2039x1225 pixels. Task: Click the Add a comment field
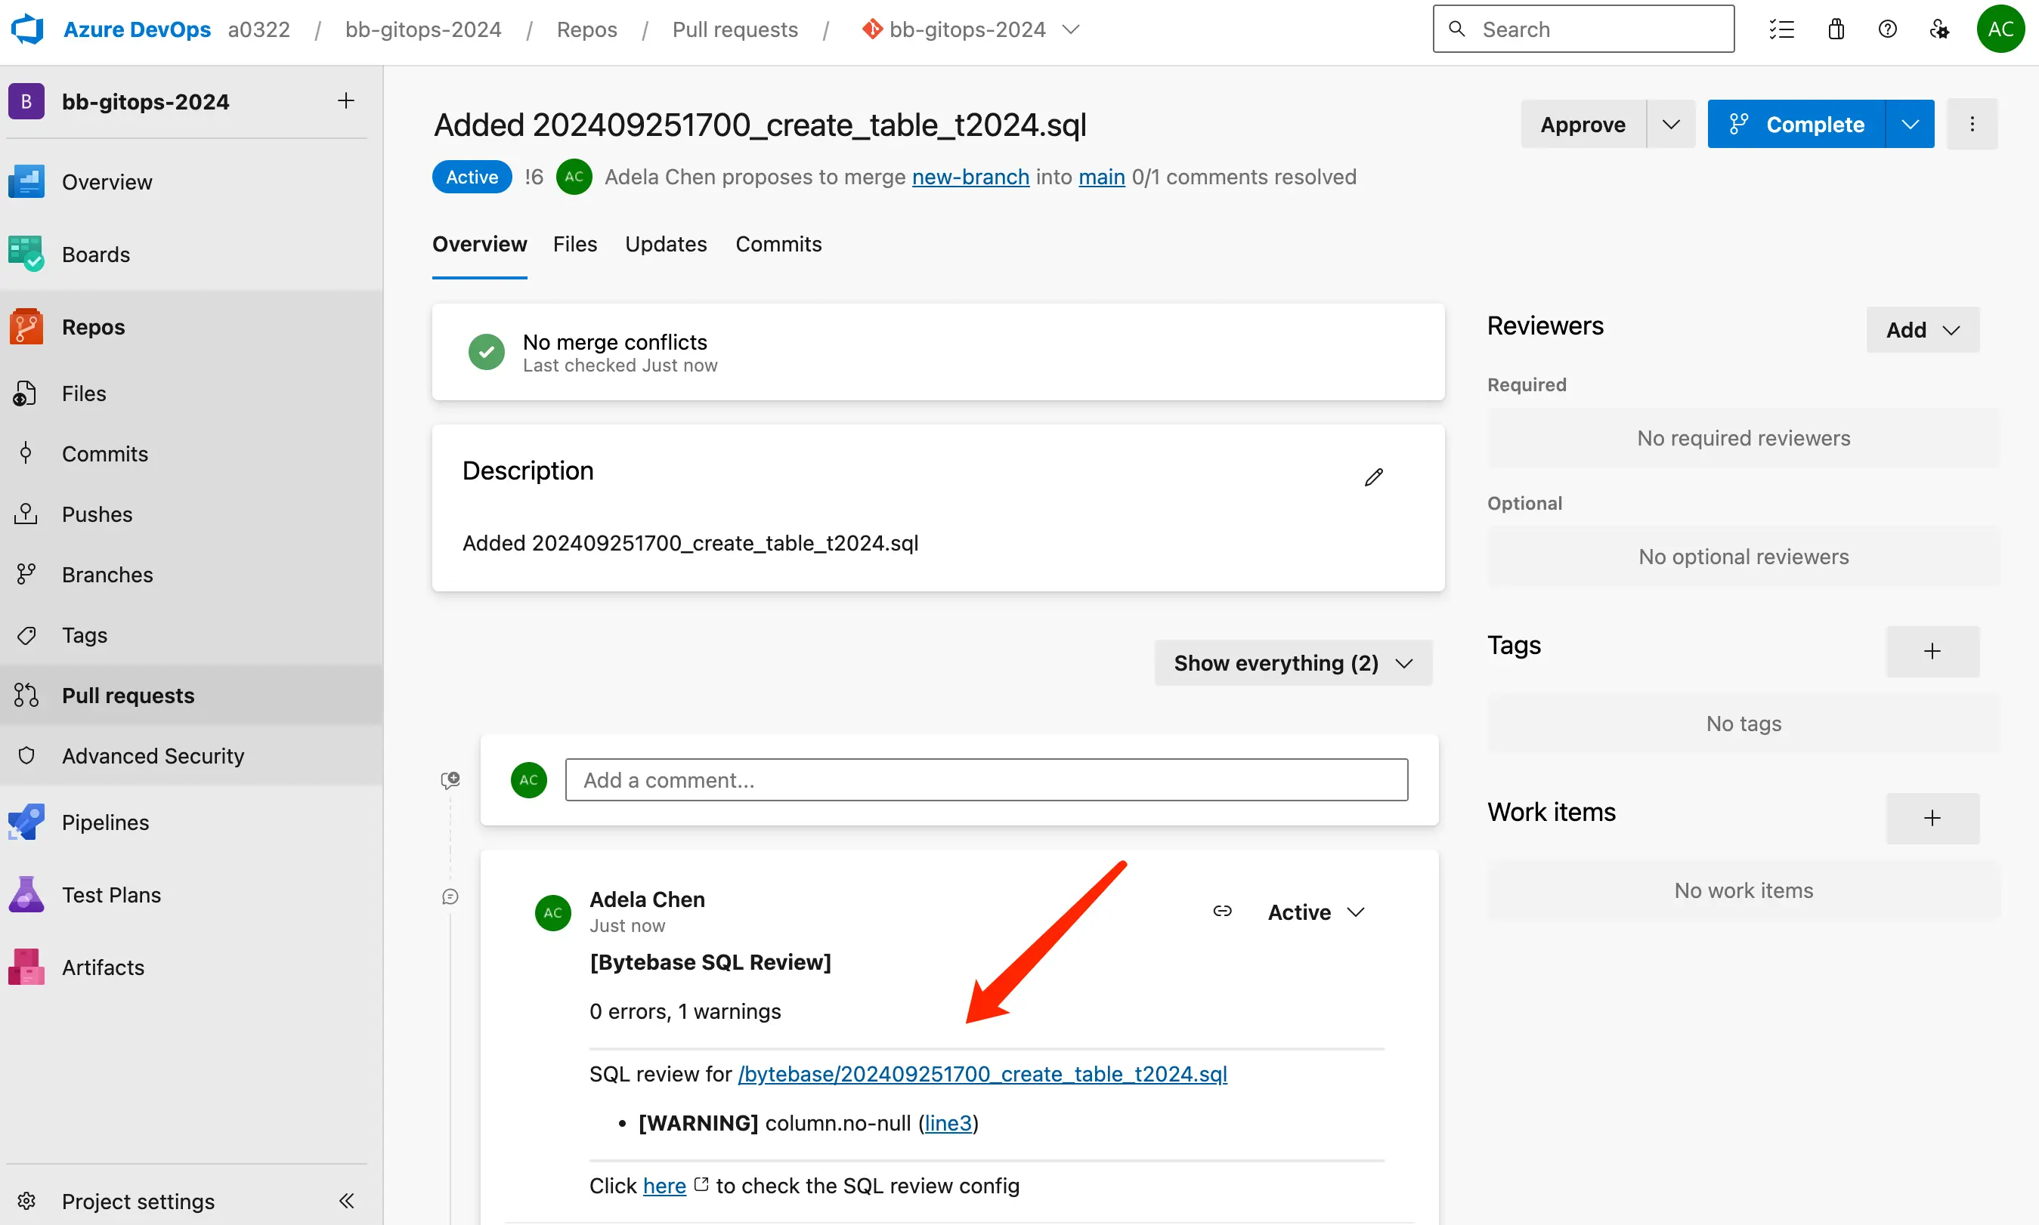(x=986, y=779)
